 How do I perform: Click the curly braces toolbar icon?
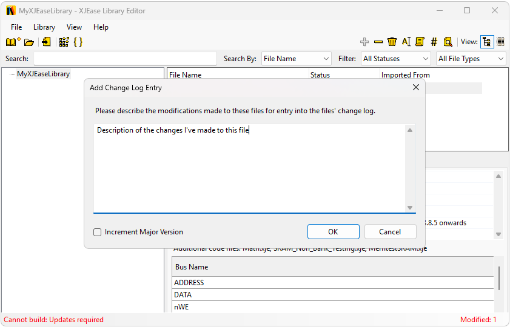tap(78, 42)
